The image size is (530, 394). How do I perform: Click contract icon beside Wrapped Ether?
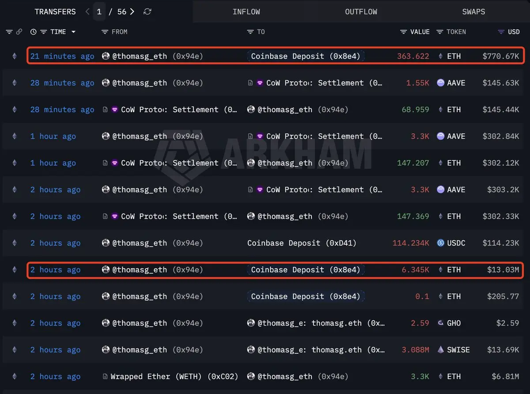pos(105,376)
